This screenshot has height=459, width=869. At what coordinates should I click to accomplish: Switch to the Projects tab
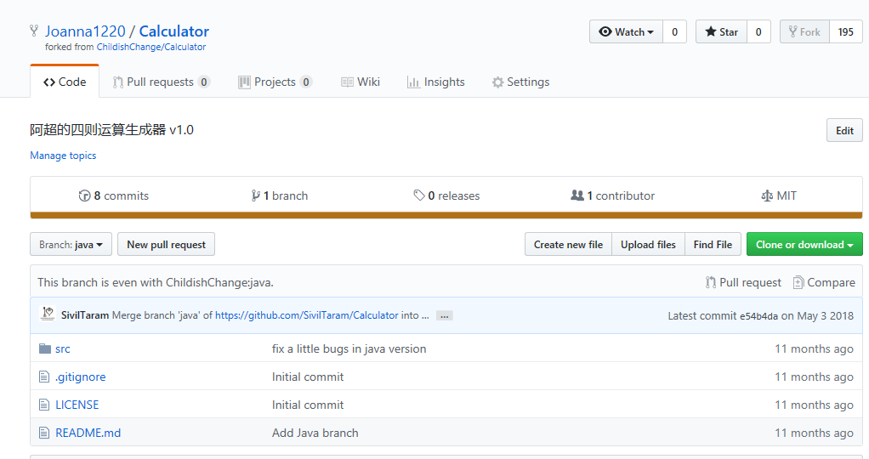[x=275, y=82]
